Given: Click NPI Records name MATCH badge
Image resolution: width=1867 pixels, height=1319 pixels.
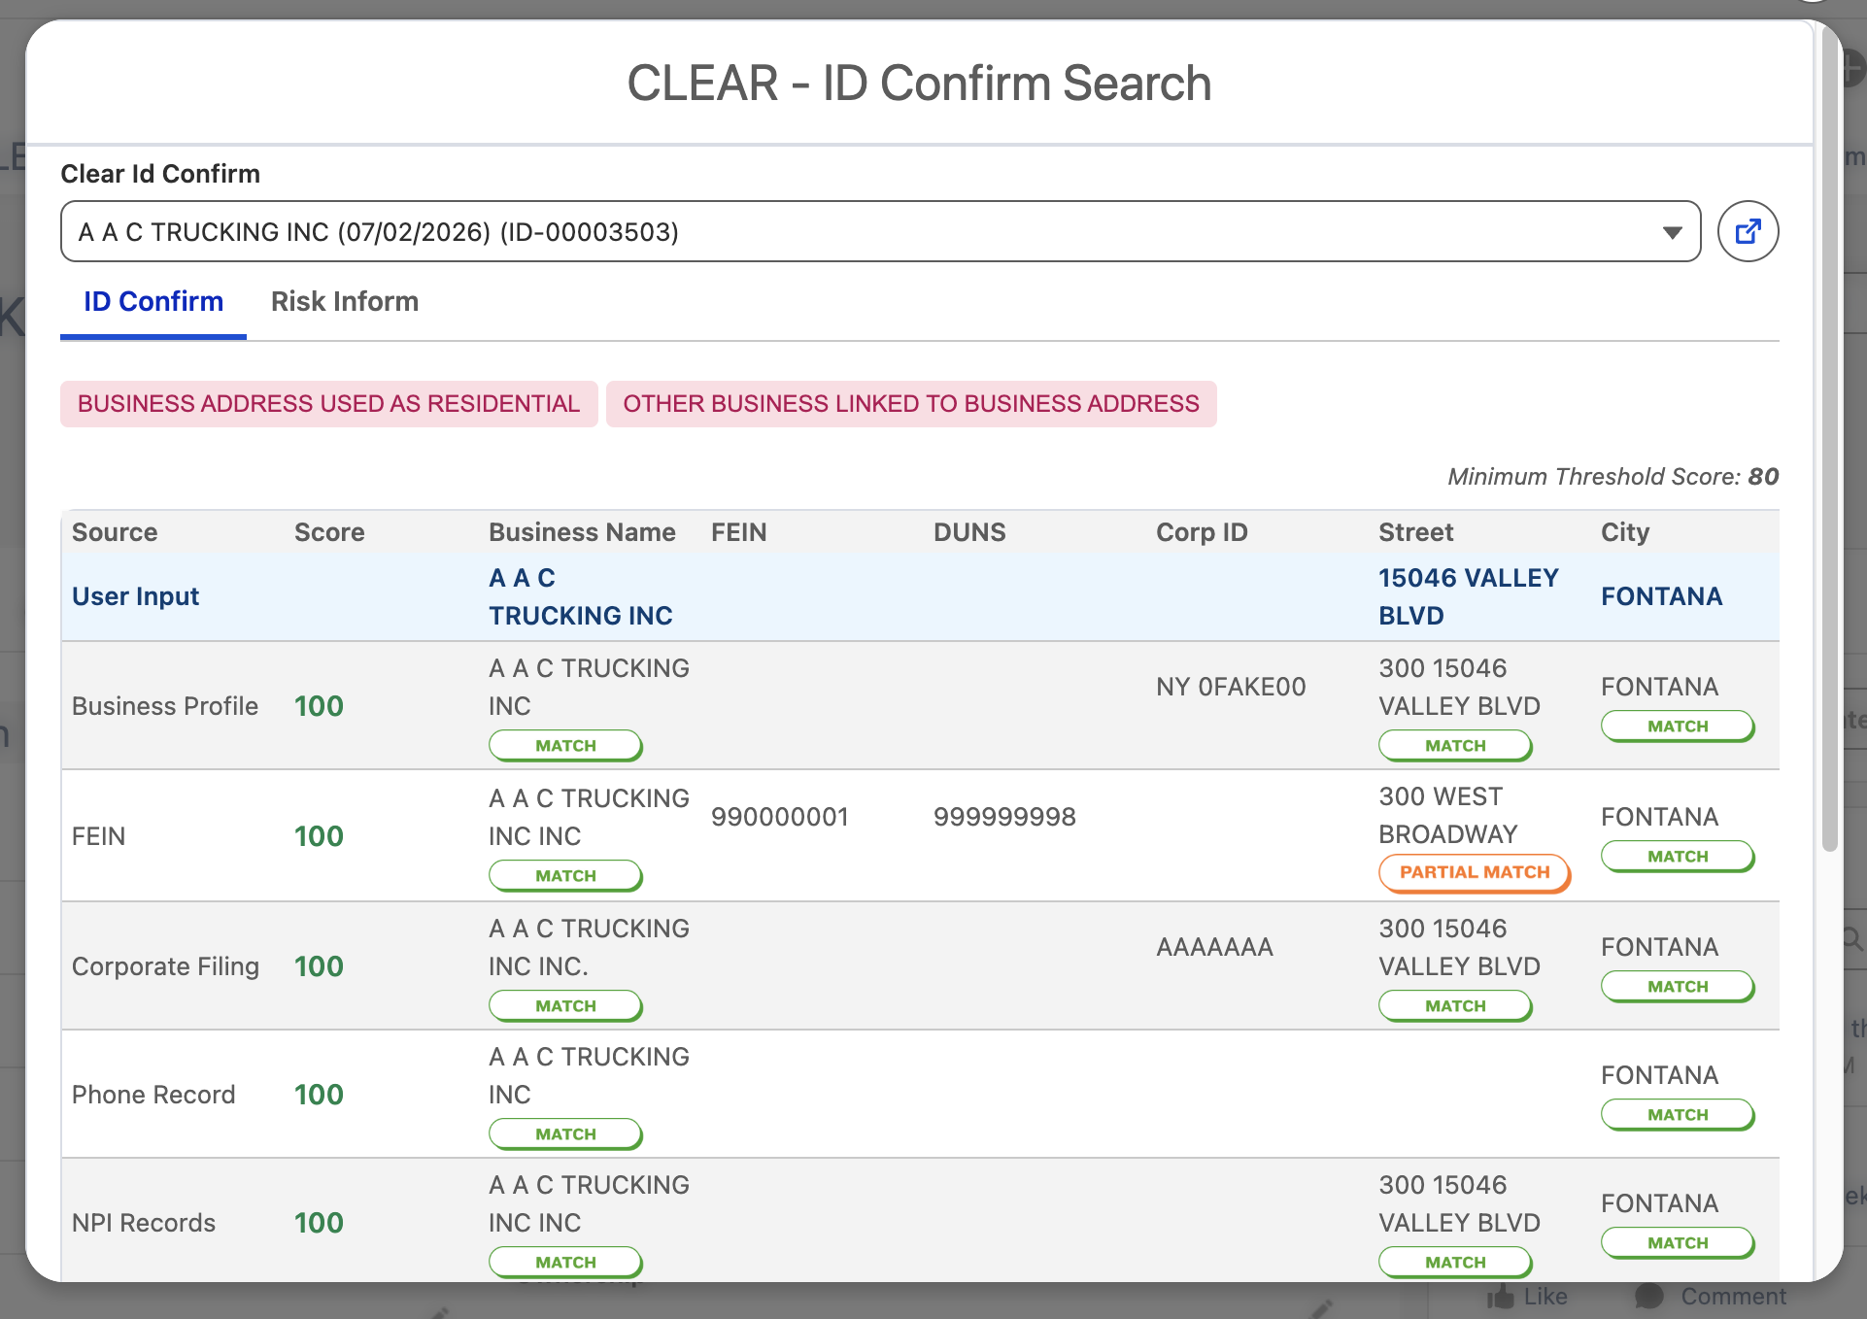Looking at the screenshot, I should (565, 1263).
